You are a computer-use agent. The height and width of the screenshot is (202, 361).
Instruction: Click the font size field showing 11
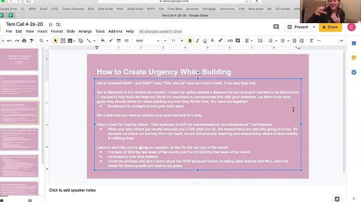[x=173, y=40]
